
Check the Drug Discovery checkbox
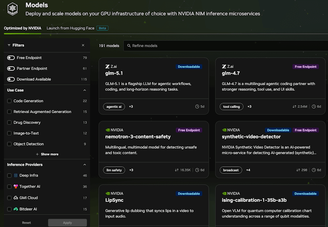9,122
